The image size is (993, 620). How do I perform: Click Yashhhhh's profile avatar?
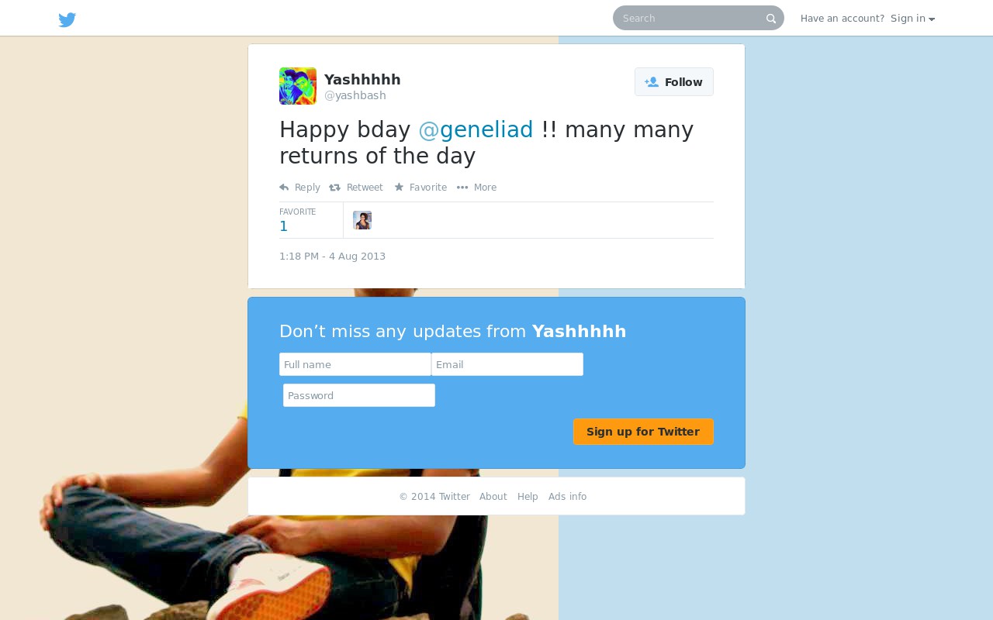coord(298,86)
